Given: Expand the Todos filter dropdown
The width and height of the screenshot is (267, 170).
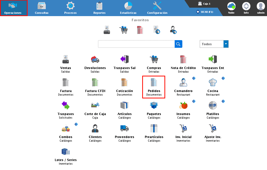Looking at the screenshot, I should click(x=226, y=44).
